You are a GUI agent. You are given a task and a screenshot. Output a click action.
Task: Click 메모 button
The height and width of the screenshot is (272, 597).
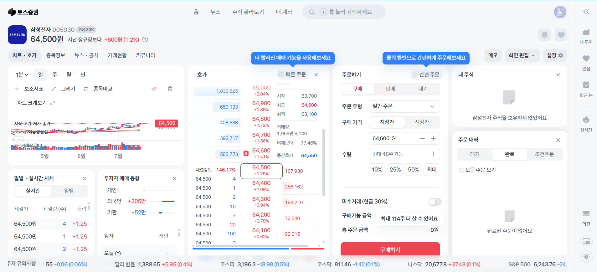[x=493, y=55]
